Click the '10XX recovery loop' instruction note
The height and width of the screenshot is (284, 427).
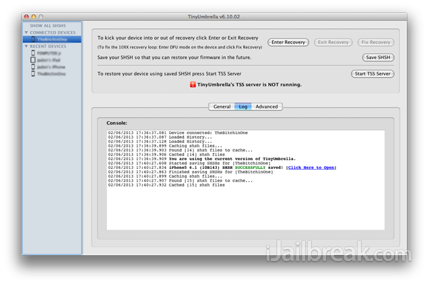[x=180, y=47]
